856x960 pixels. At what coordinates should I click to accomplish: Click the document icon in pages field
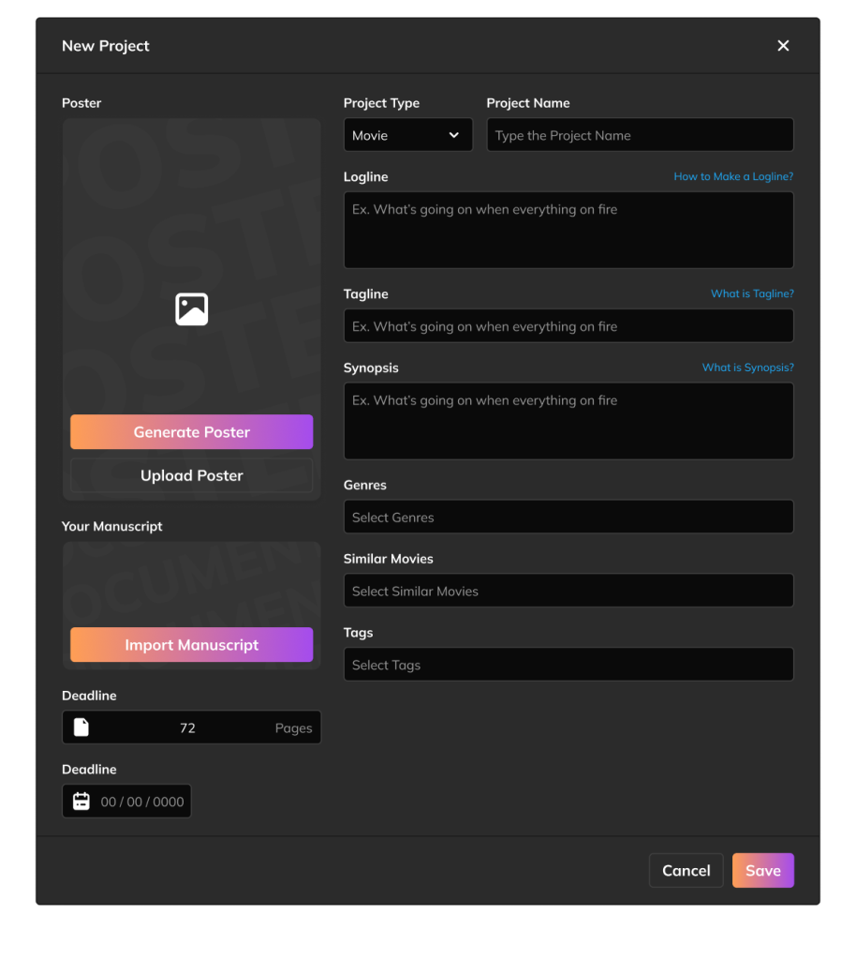click(81, 727)
